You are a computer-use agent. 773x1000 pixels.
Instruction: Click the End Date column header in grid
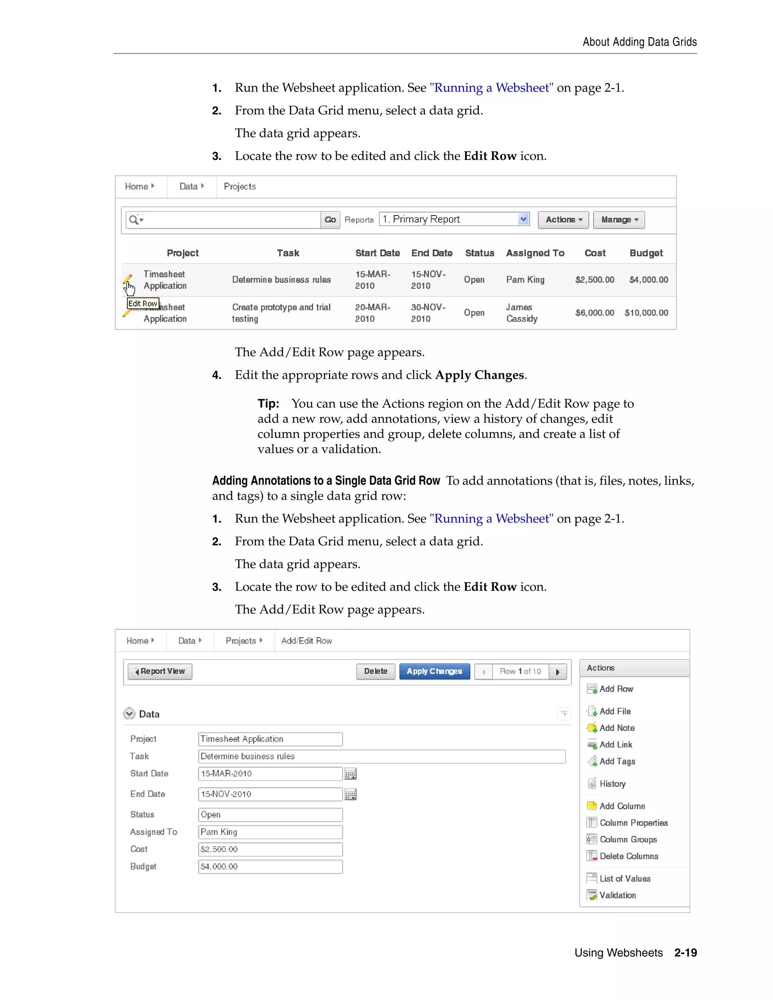click(432, 253)
